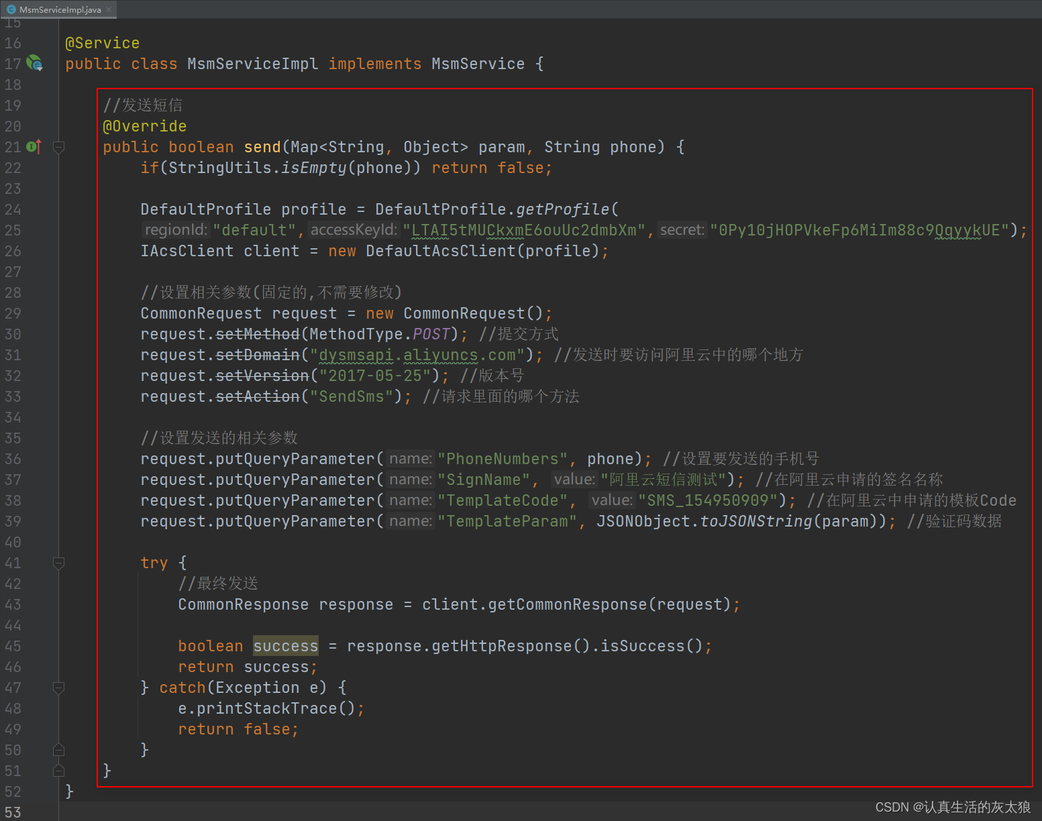Click the @Service annotation

coord(103,43)
